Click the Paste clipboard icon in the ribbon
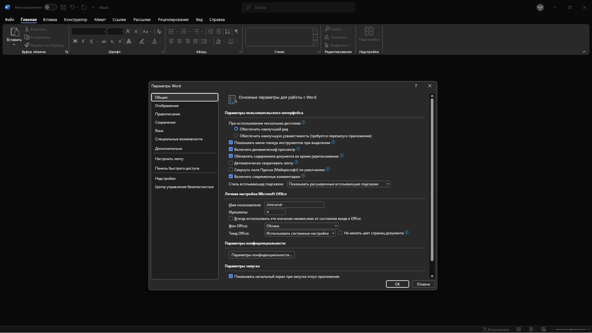Image resolution: width=592 pixels, height=333 pixels. (14, 32)
